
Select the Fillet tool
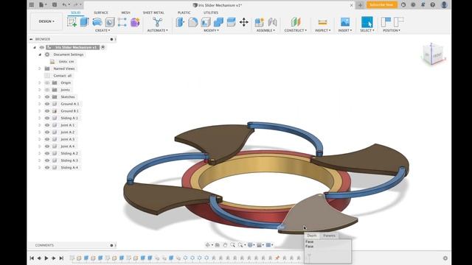pos(193,22)
